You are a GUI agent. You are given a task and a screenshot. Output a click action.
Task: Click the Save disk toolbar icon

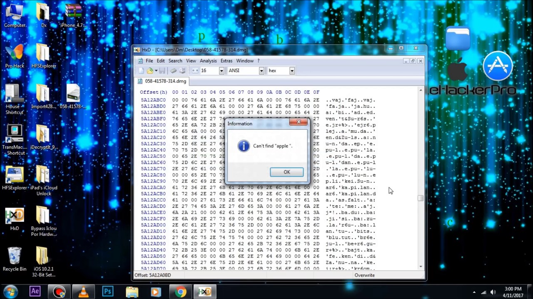[x=162, y=71]
